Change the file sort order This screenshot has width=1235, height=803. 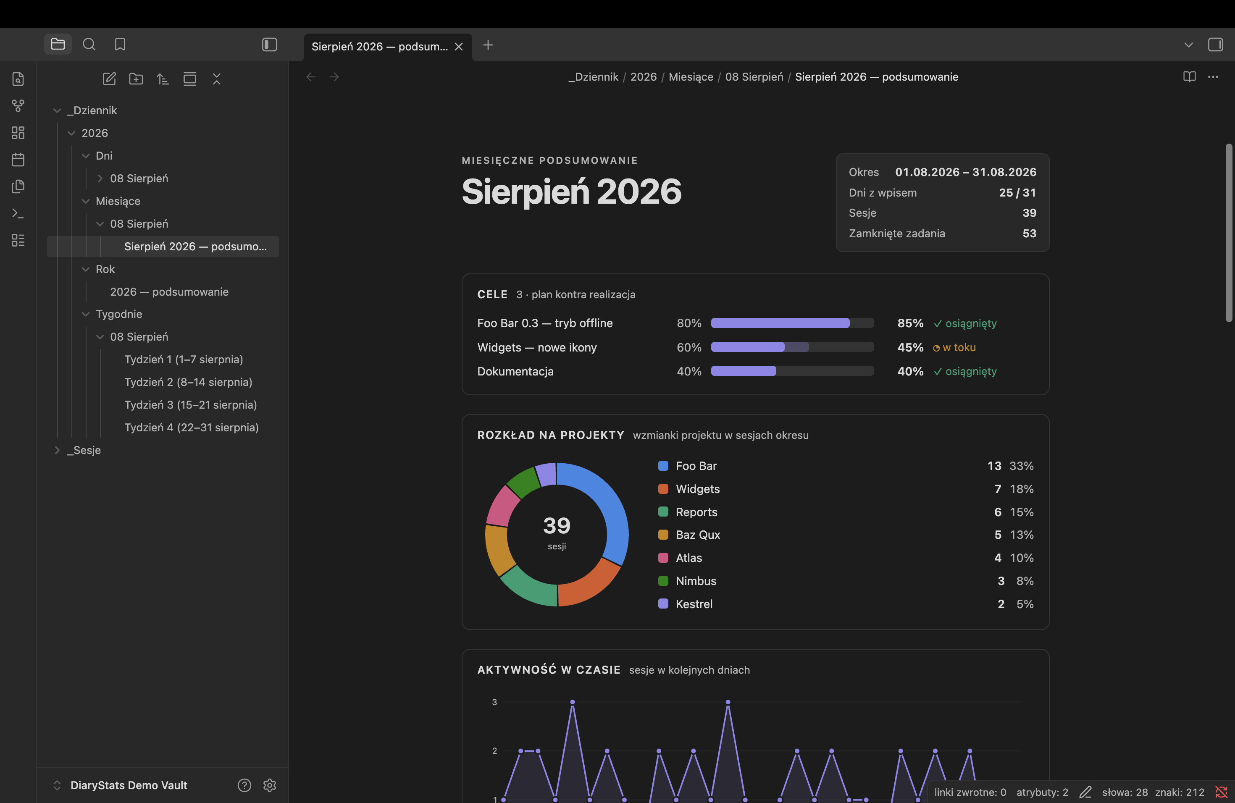pos(163,79)
